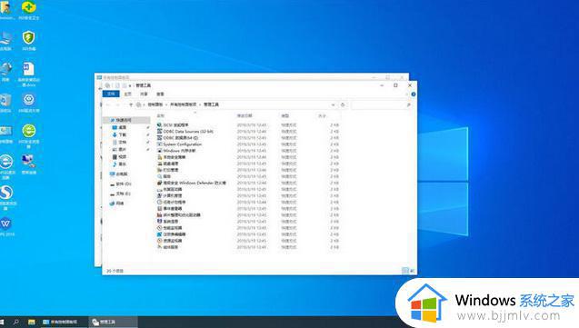
Task: Open 宽带连接 desktop icon
Action: (x=28, y=164)
